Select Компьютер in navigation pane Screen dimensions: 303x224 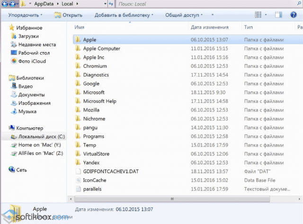click(26, 128)
